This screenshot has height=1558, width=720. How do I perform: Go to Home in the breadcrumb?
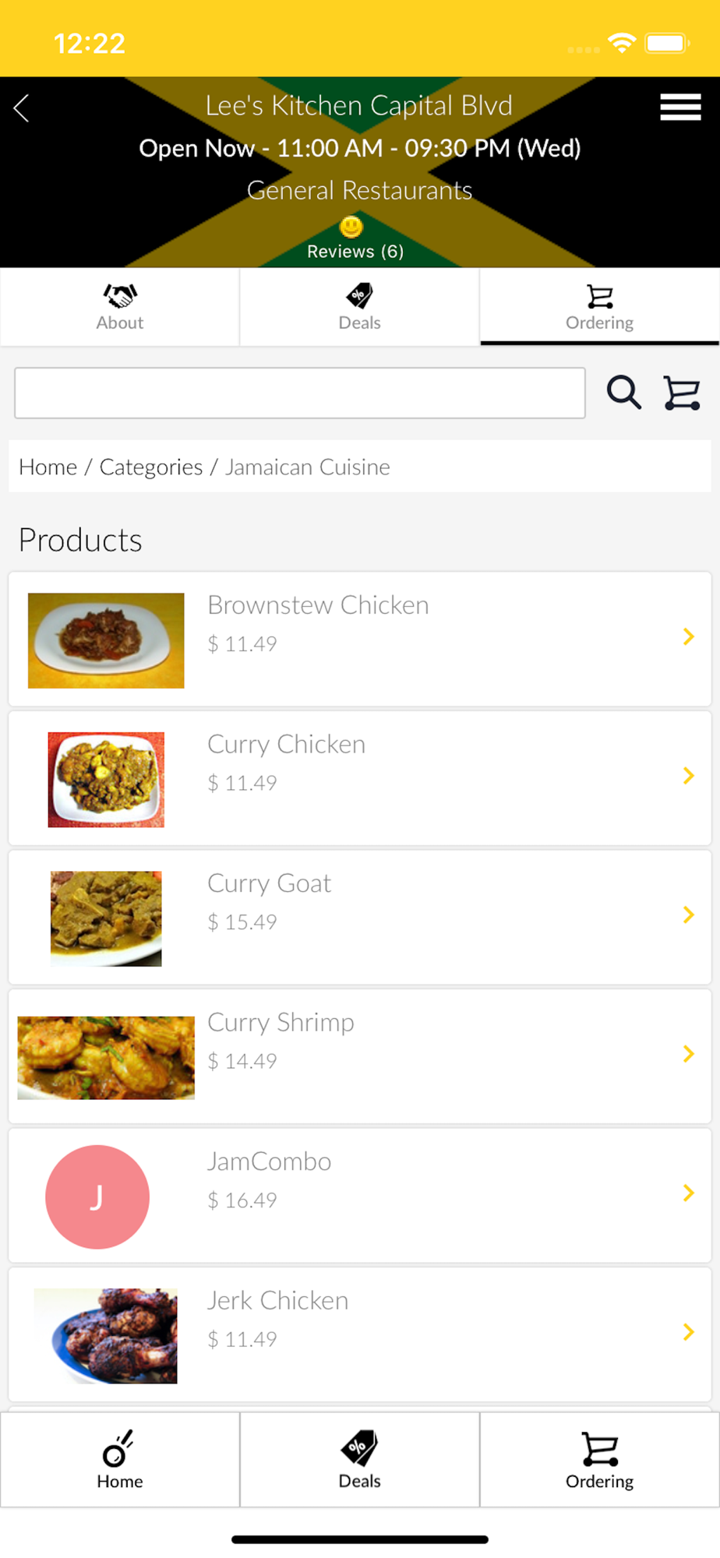click(48, 467)
